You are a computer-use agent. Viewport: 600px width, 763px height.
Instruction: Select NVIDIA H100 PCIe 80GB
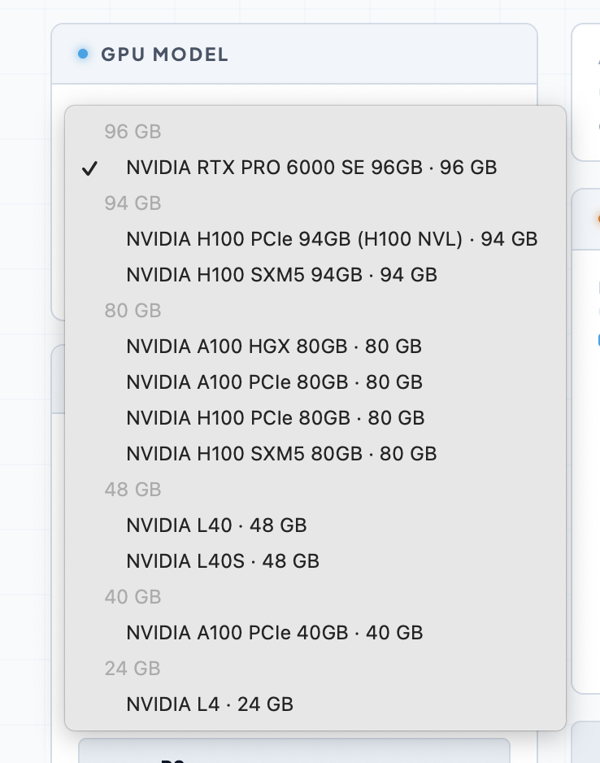point(273,418)
